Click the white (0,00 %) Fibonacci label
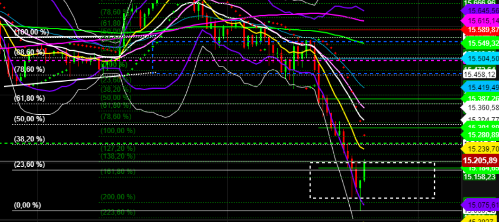499x222 pixels. click(x=27, y=205)
